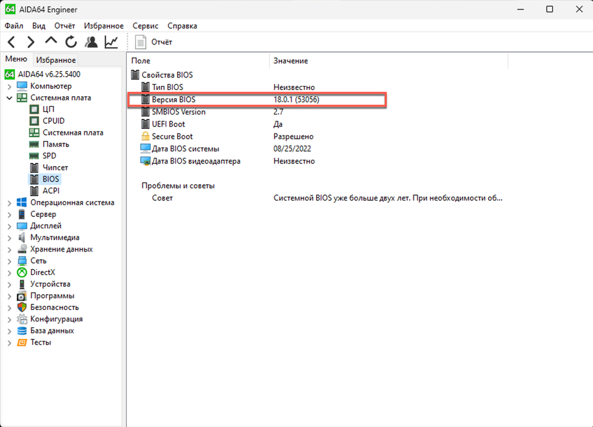Expand the Дисплей tree node
The image size is (593, 427).
pyautogui.click(x=9, y=226)
